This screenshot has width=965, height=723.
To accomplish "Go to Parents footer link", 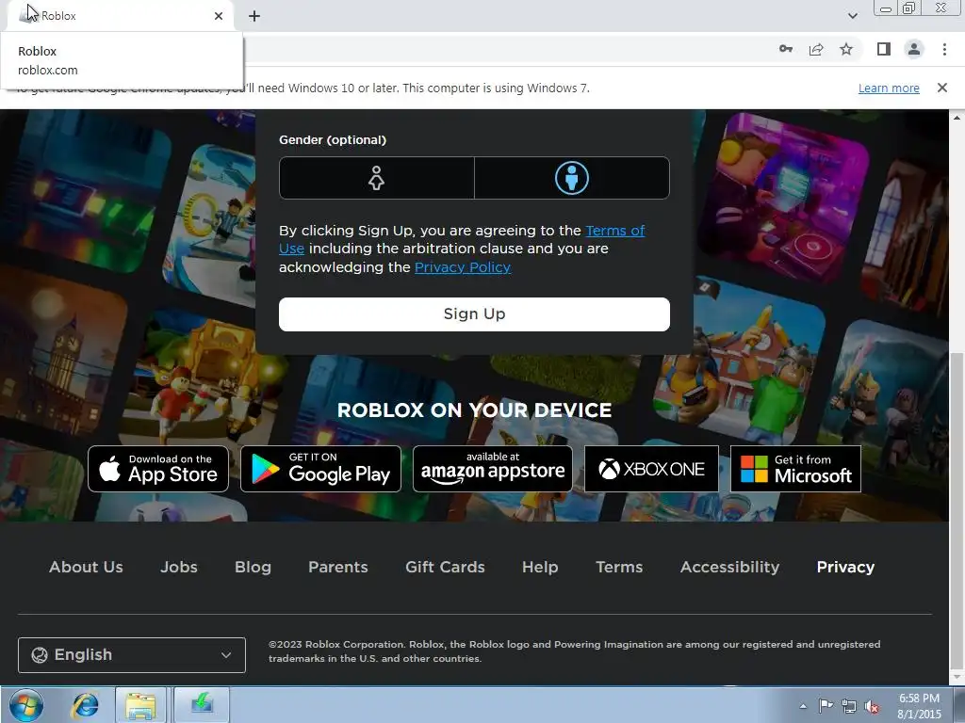I will click(338, 567).
